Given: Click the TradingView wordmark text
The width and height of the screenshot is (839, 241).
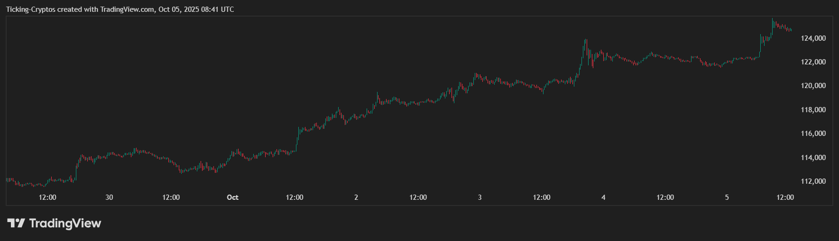Looking at the screenshot, I should pos(65,223).
